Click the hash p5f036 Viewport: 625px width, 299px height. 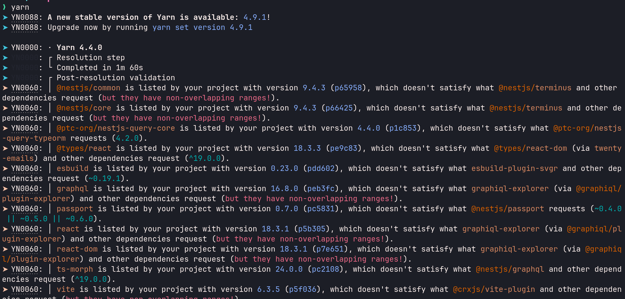(303, 289)
